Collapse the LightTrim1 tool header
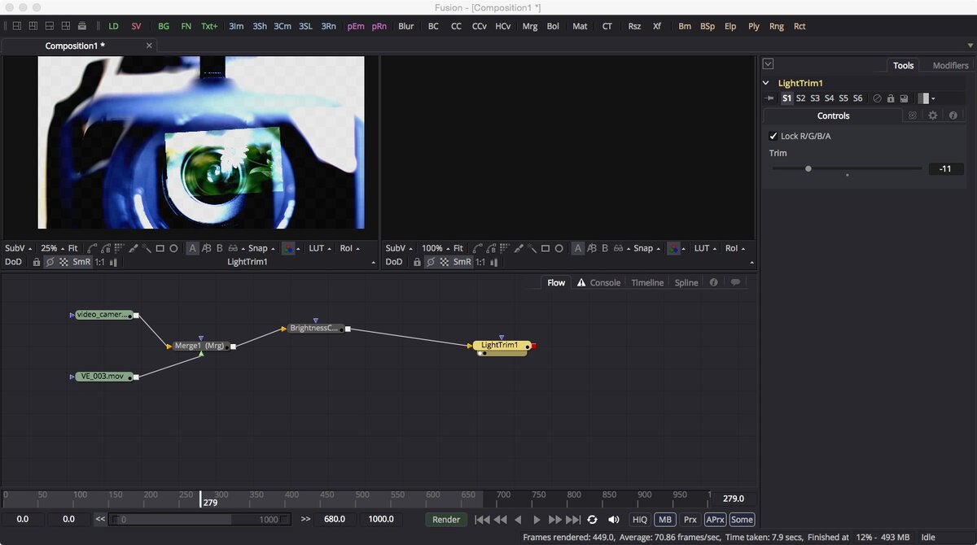This screenshot has width=977, height=545. click(766, 83)
